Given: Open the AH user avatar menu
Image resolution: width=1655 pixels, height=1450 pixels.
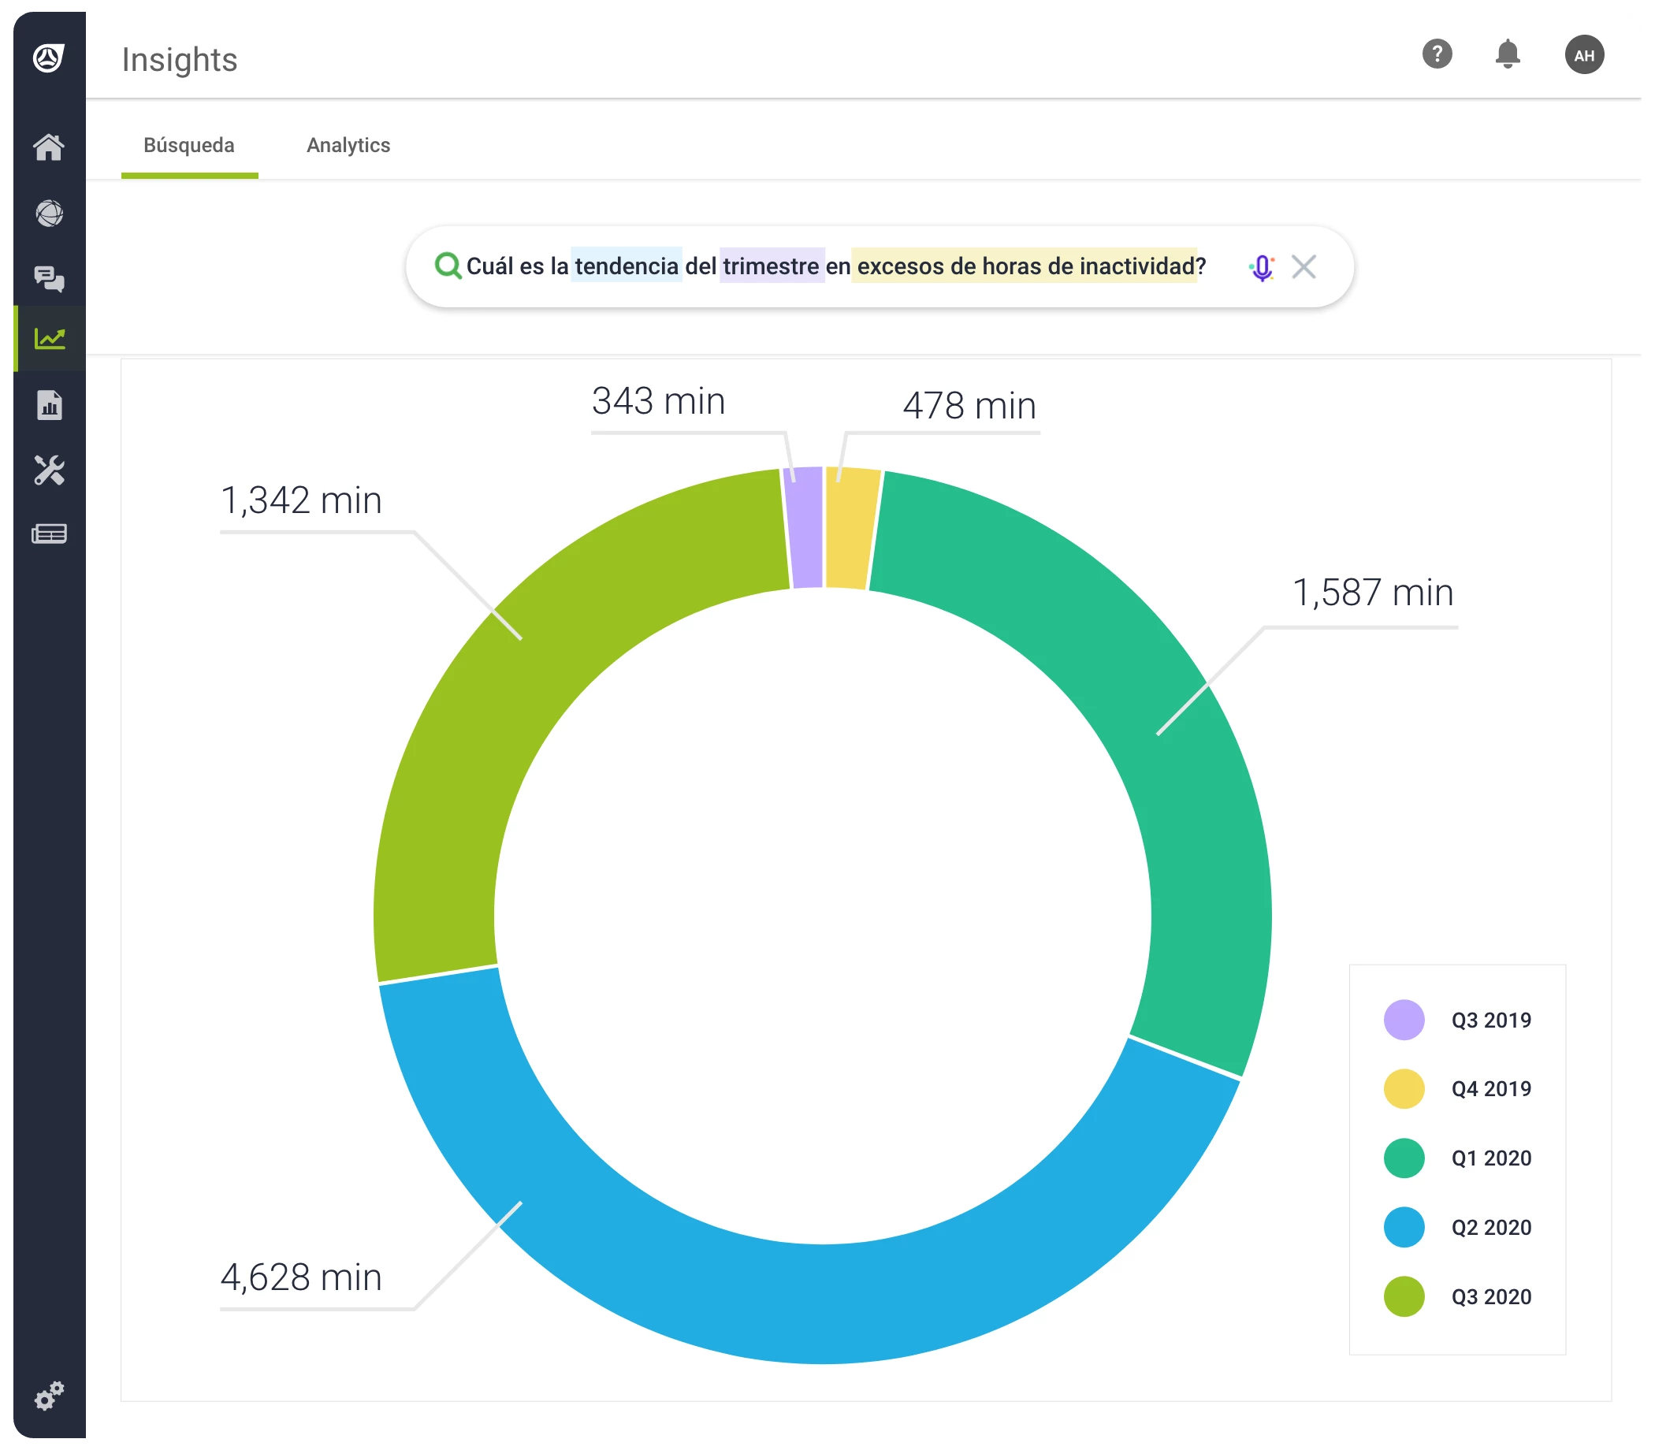Looking at the screenshot, I should pos(1584,55).
